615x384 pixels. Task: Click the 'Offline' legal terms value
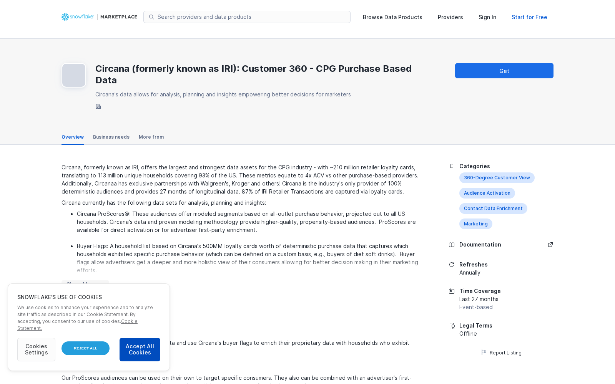[468, 334]
